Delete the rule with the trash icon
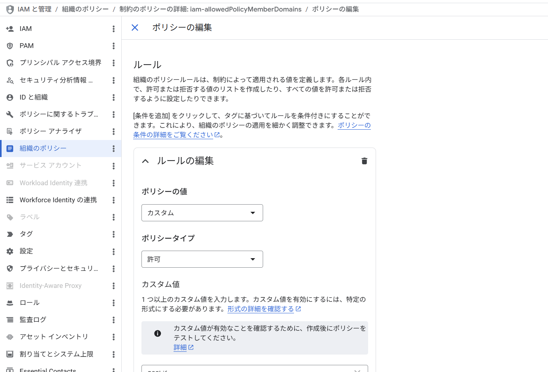This screenshot has height=372, width=548. point(365,161)
